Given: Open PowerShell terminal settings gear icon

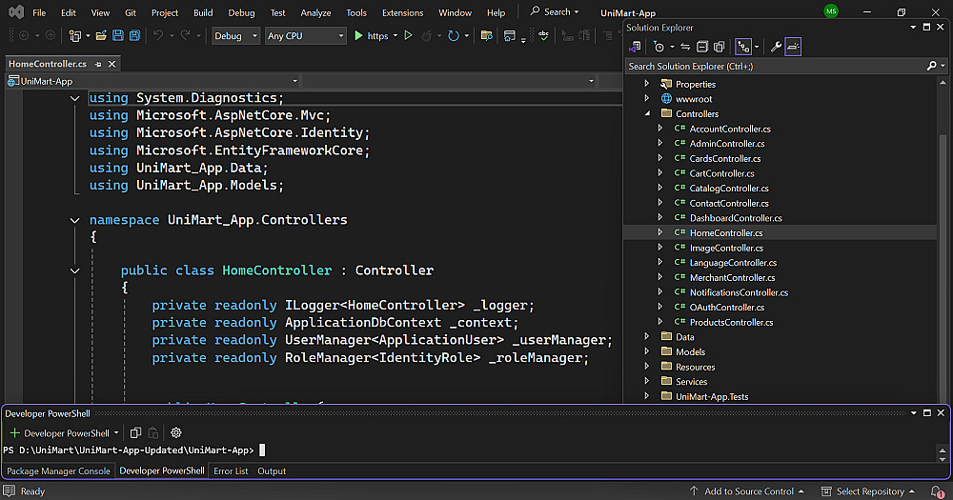Looking at the screenshot, I should click(x=176, y=432).
